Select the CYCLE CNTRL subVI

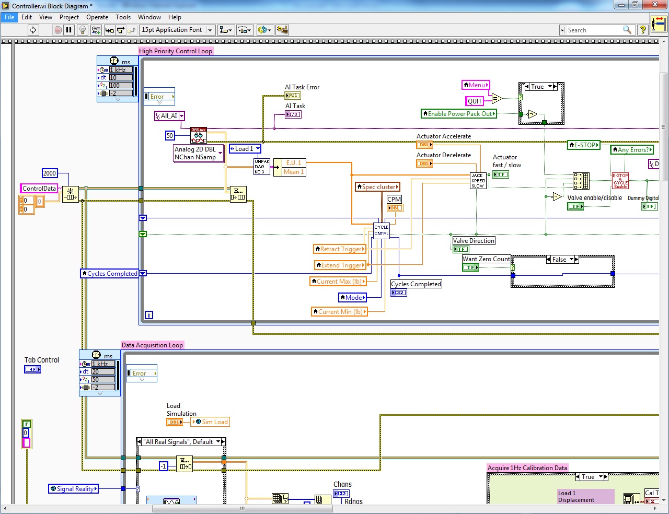(382, 230)
